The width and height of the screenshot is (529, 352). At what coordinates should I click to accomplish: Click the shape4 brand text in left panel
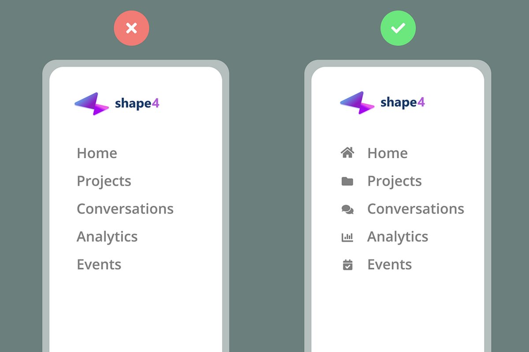coord(137,104)
